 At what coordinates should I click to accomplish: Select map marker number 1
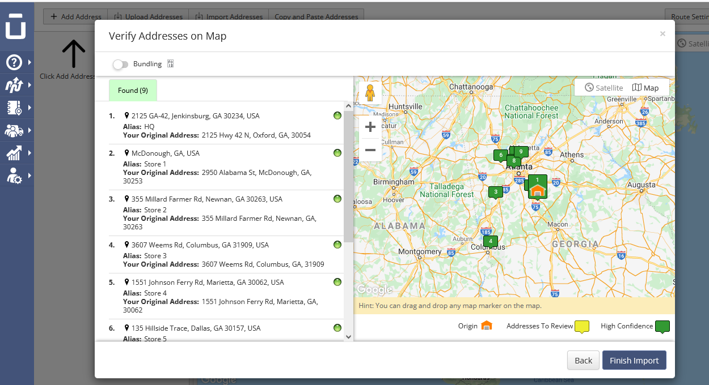pos(537,179)
